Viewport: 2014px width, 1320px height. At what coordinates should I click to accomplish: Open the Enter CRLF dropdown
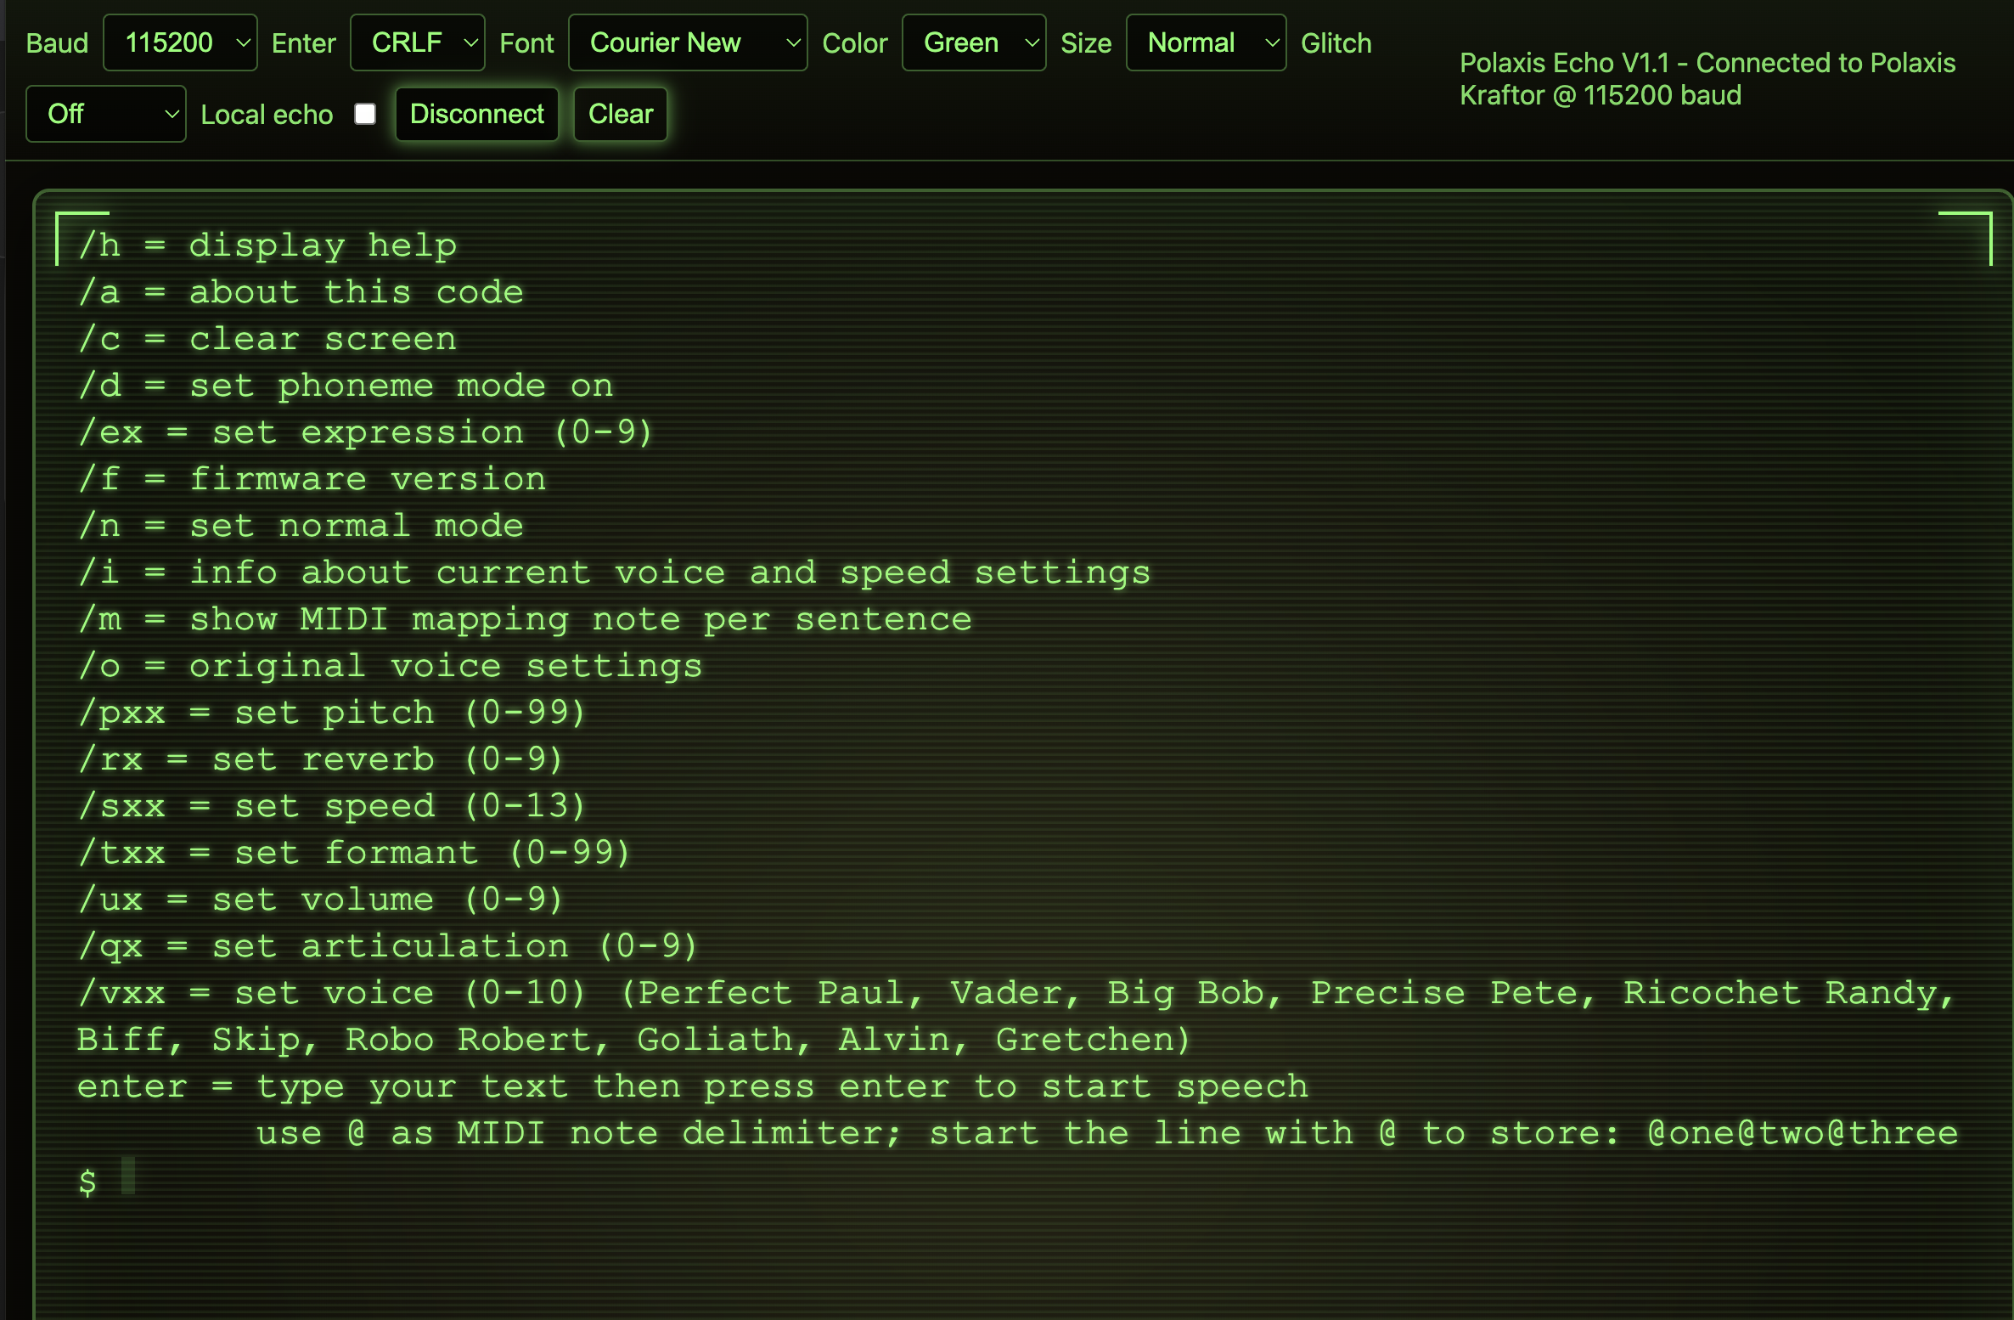[416, 42]
